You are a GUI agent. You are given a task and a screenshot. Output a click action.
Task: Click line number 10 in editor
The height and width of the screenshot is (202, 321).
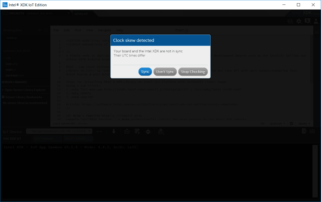pos(59,82)
